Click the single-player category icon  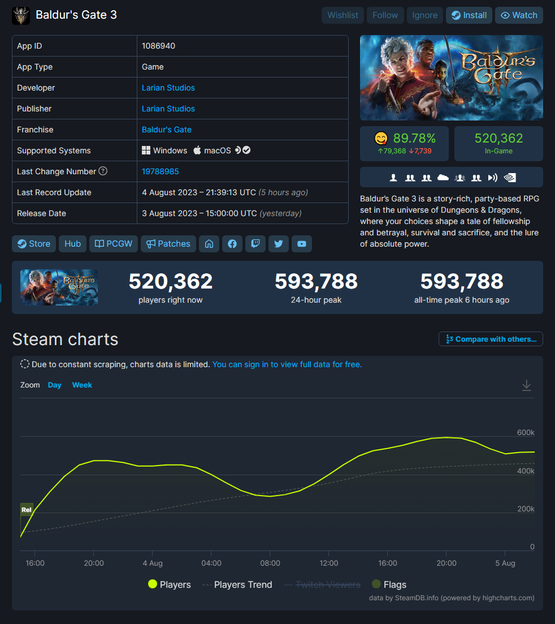coord(393,178)
